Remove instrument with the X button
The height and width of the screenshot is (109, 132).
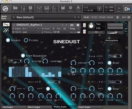tap(126, 23)
